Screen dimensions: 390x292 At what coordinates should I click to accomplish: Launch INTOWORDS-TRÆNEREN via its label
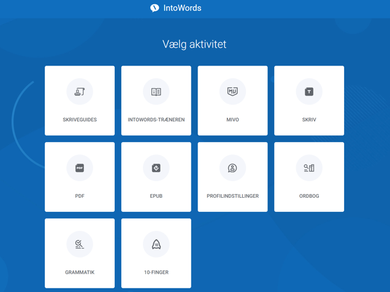[x=156, y=120]
